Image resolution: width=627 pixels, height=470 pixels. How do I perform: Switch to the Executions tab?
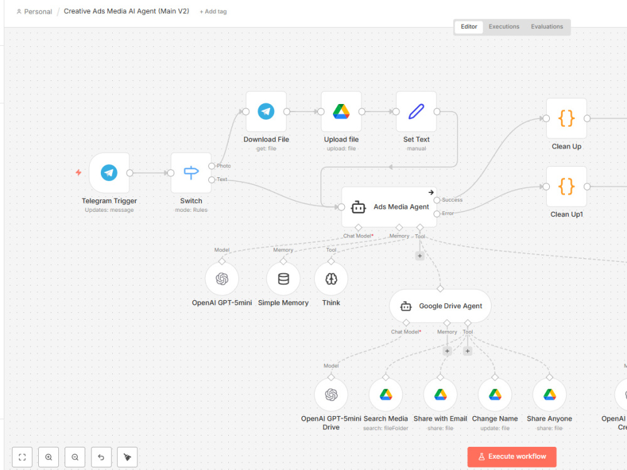[504, 26]
